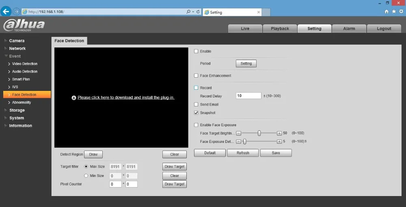Select the Max Size radio button

(x=86, y=167)
